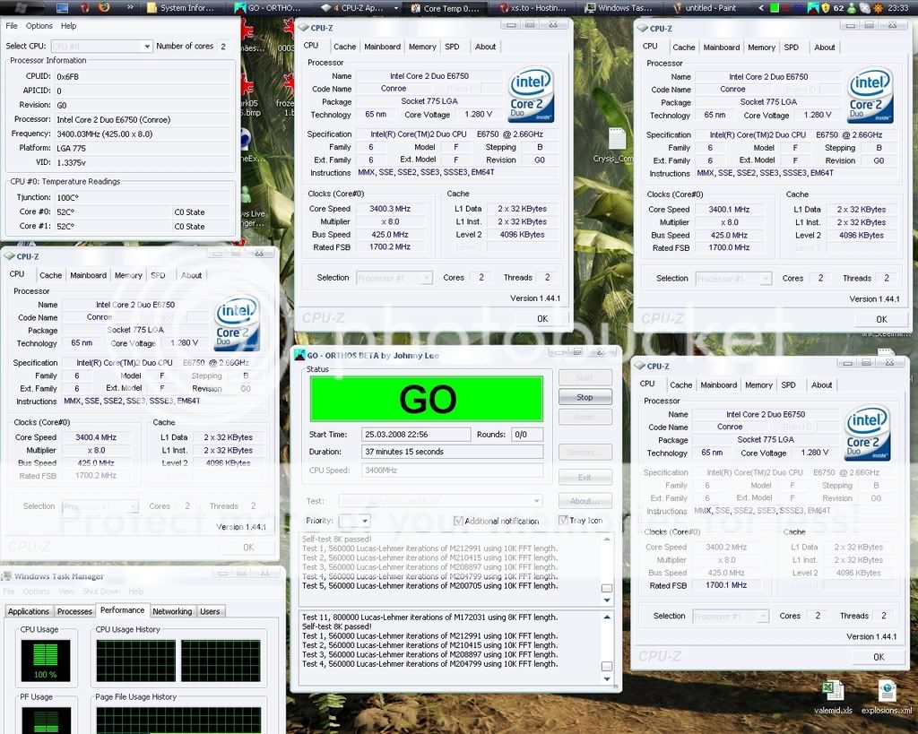This screenshot has height=734, width=918.
Task: Toggle the Tray Icon checkbox in ORTHOS
Action: 563,520
